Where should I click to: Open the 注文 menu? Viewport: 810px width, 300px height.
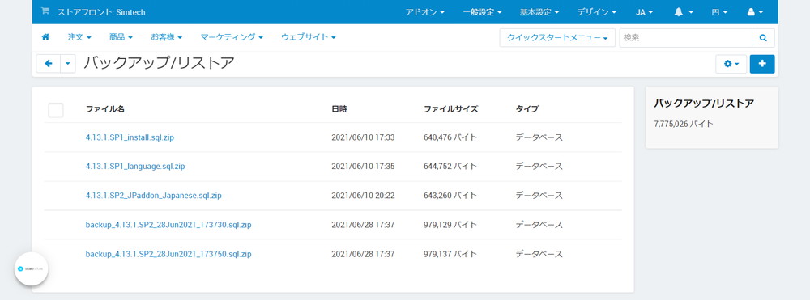79,37
